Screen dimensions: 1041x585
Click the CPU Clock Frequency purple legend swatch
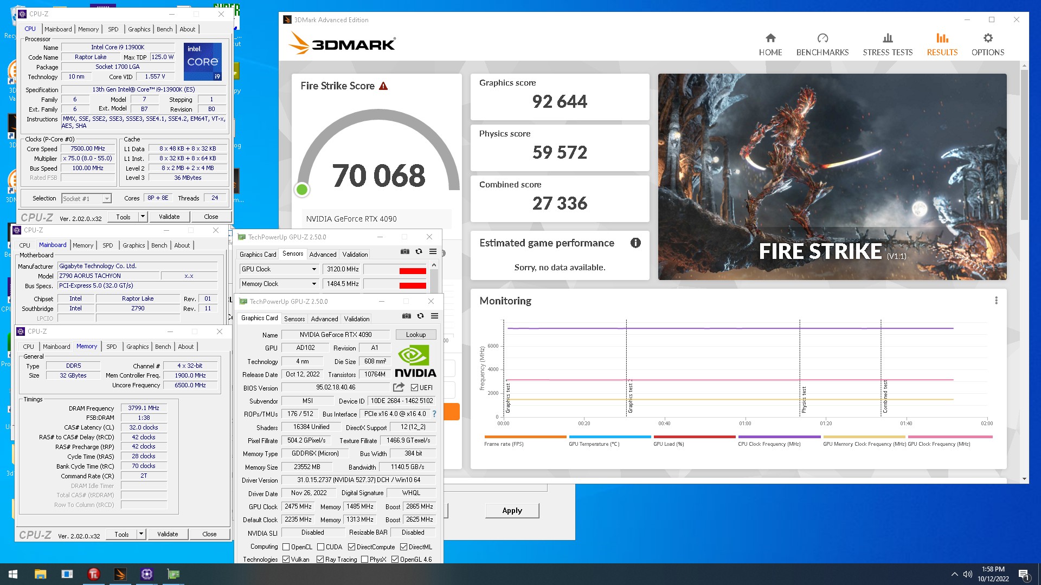pos(779,437)
